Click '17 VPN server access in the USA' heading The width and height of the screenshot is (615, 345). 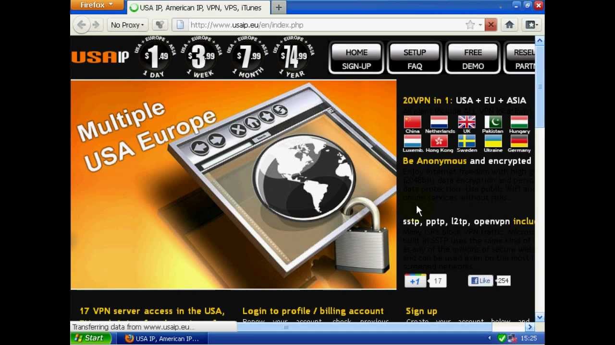(x=152, y=311)
